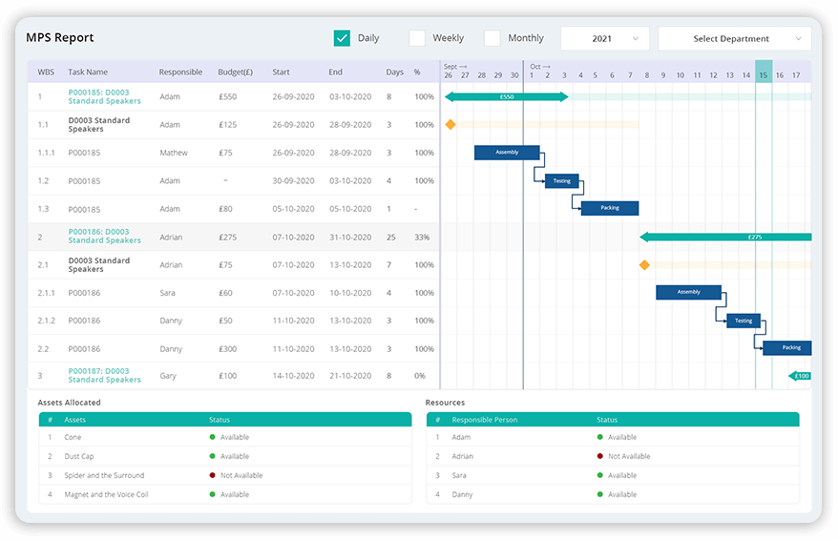Open the 2021 year dropdown
This screenshot has width=838, height=540.
605,39
